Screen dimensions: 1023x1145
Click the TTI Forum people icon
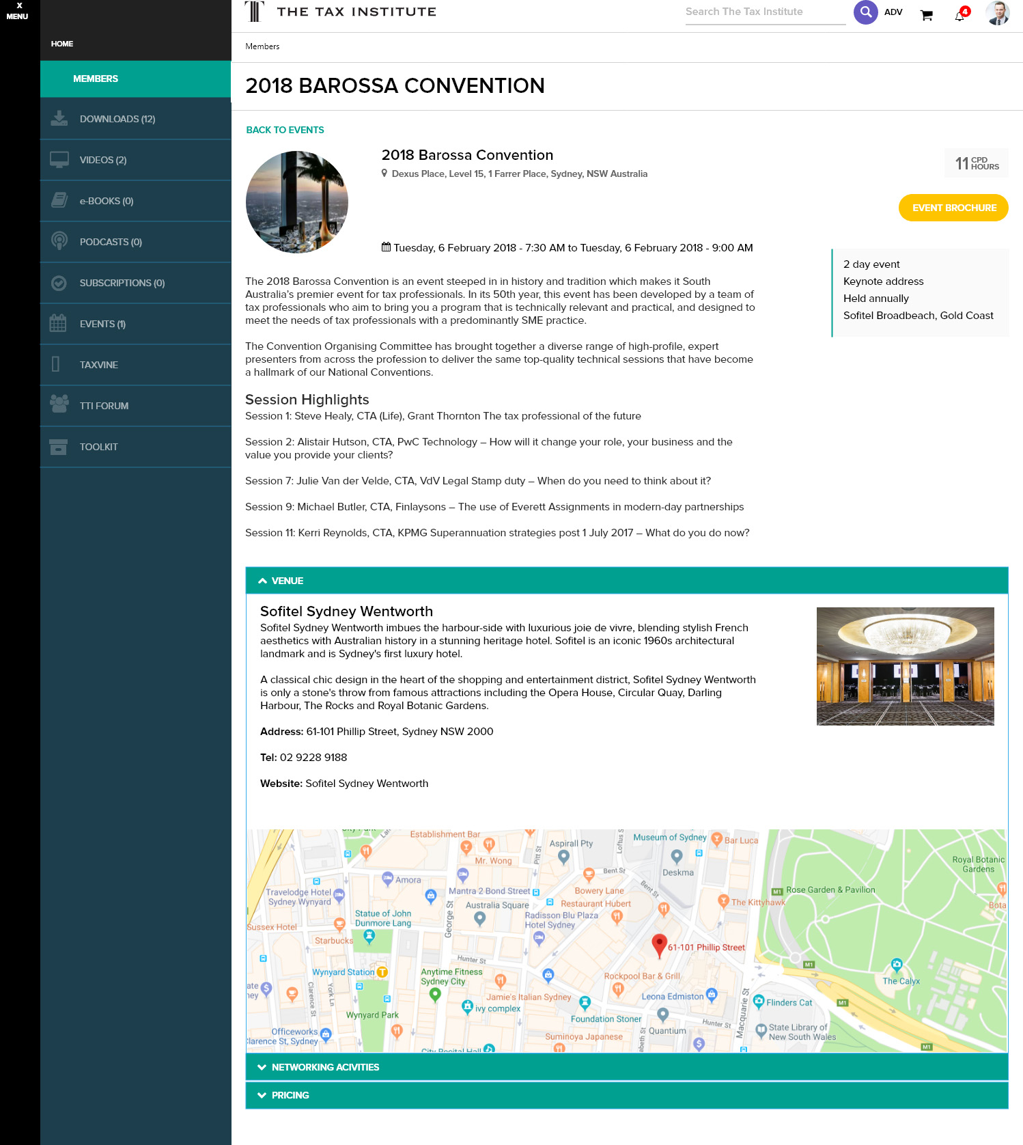coord(59,404)
